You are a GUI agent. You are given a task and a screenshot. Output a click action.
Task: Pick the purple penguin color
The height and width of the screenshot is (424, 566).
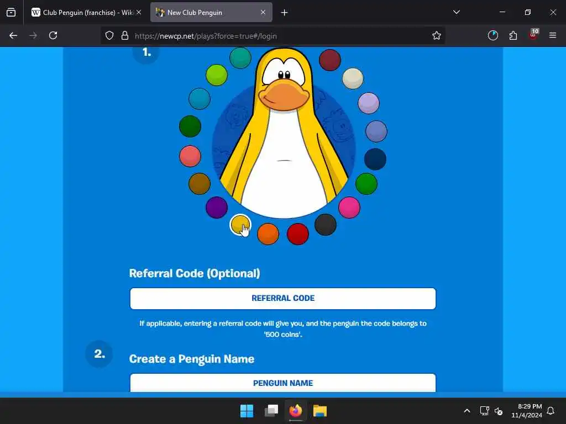[x=217, y=208]
